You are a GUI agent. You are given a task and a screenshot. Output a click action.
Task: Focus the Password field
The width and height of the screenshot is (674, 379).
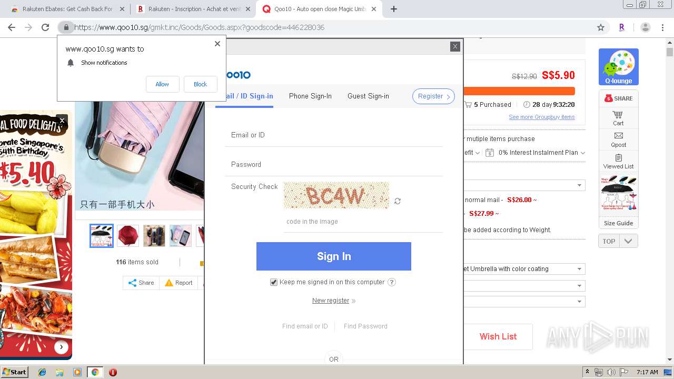pyautogui.click(x=333, y=165)
